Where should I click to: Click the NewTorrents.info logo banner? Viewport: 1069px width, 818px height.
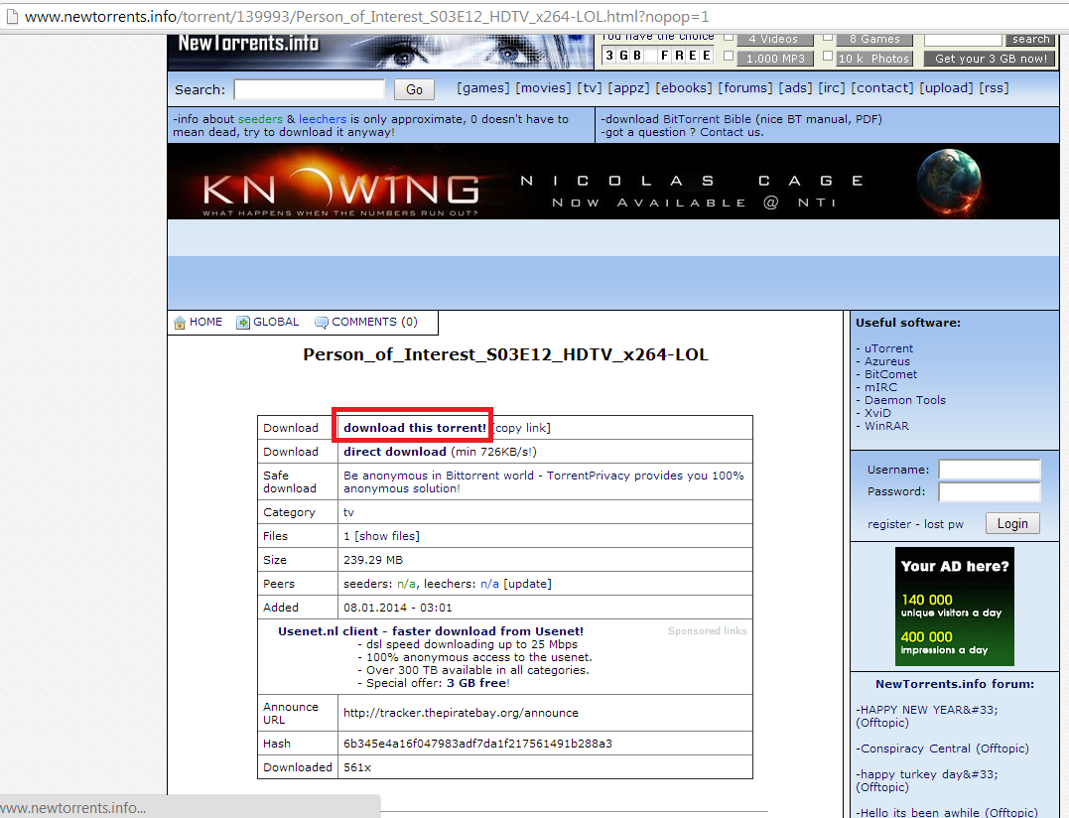pyautogui.click(x=380, y=52)
